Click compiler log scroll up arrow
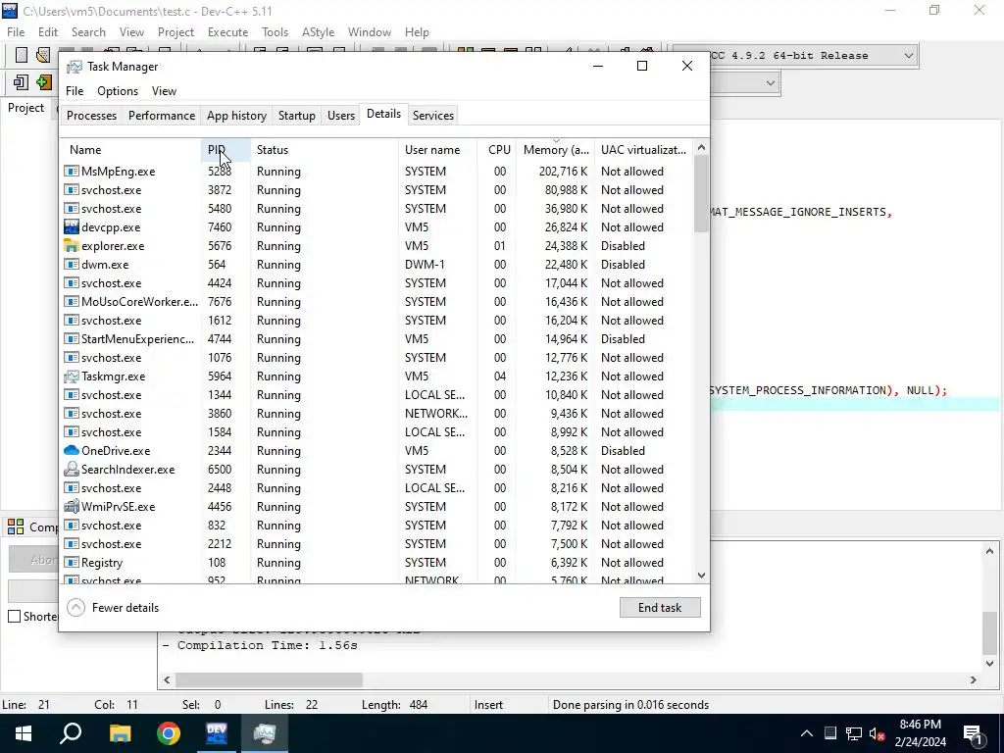Screen dimensions: 1004x753 [x=989, y=551]
